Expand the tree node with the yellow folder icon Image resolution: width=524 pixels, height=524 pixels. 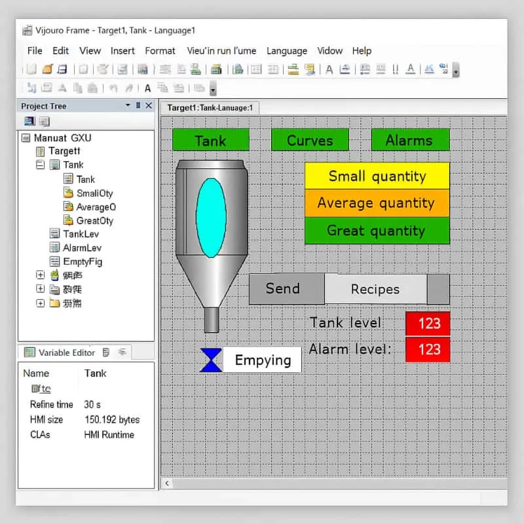click(40, 303)
